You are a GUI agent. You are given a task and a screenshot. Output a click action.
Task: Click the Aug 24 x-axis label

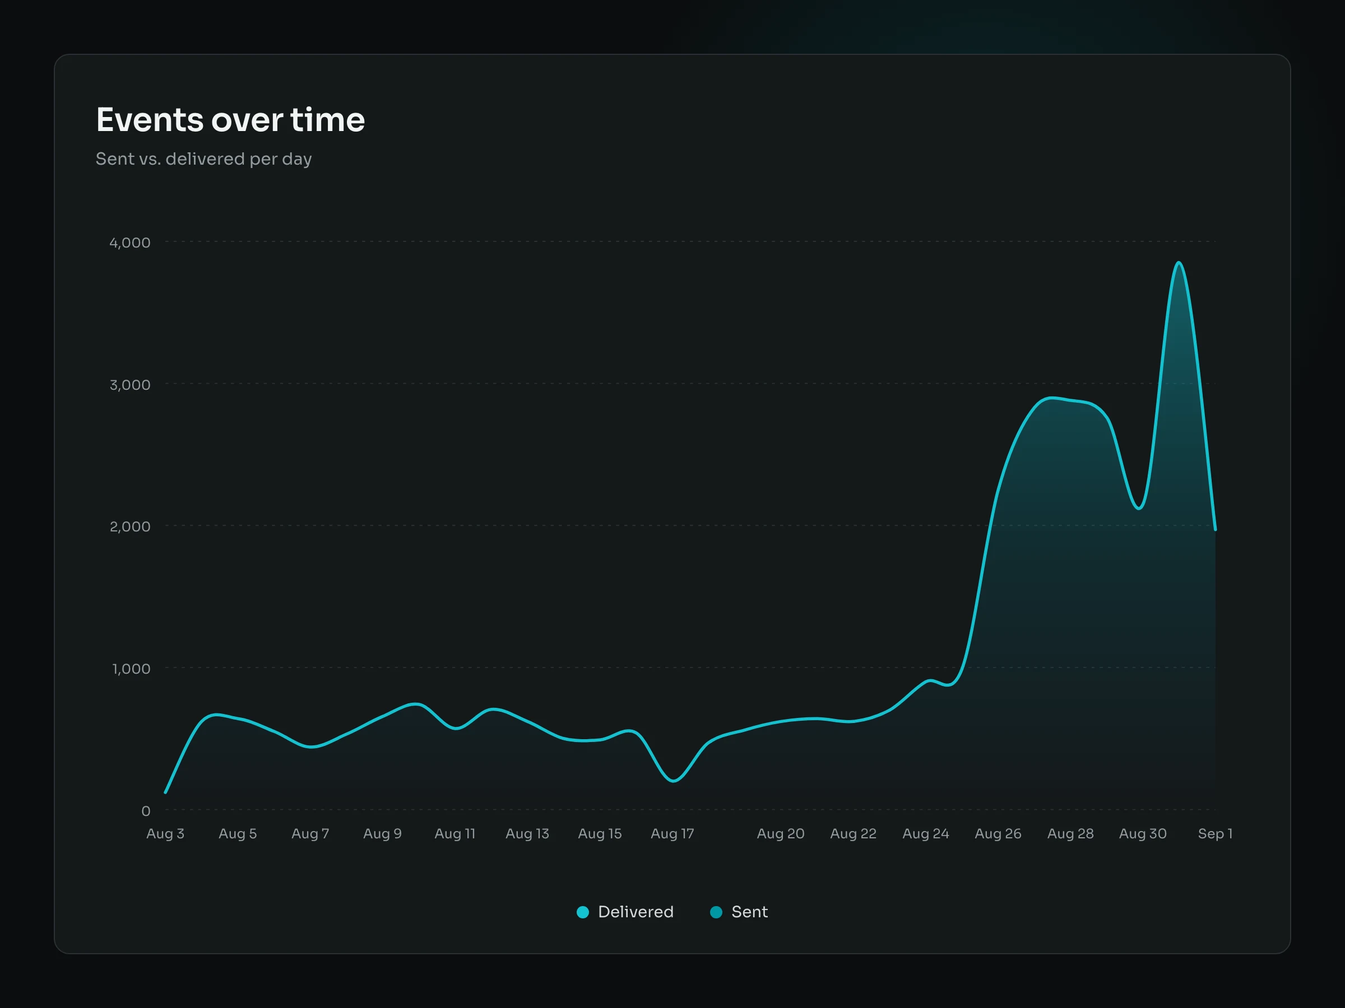point(925,834)
